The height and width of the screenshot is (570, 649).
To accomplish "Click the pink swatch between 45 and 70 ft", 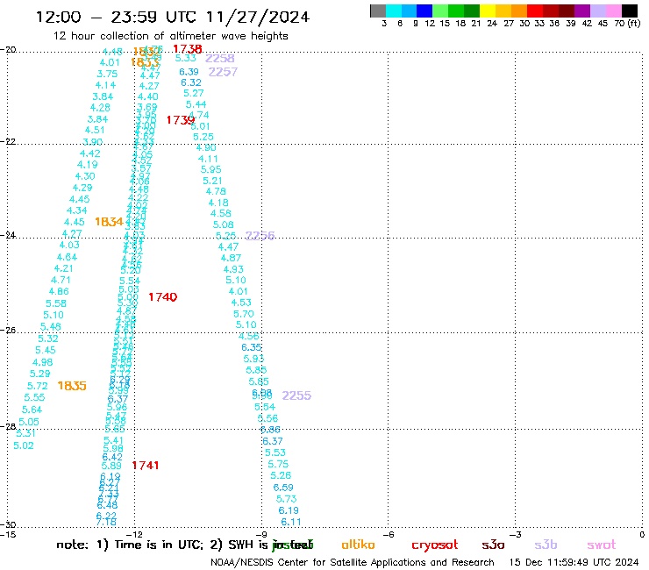I will coord(613,11).
